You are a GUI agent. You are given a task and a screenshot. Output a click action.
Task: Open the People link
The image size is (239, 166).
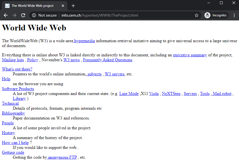(x=8, y=123)
